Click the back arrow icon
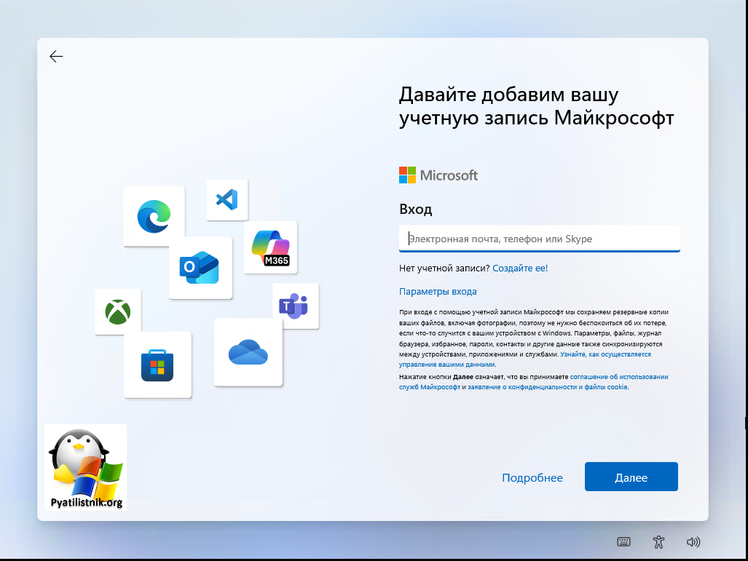 click(56, 57)
